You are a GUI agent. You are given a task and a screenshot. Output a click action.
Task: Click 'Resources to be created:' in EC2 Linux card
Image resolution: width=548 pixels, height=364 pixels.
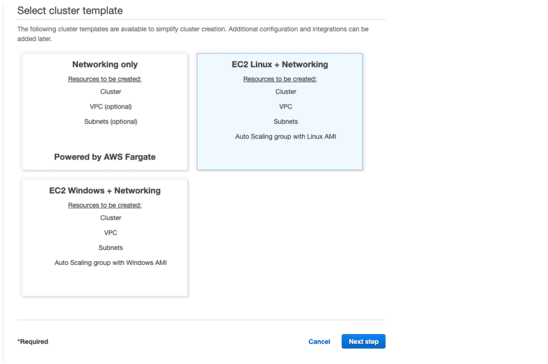[280, 79]
